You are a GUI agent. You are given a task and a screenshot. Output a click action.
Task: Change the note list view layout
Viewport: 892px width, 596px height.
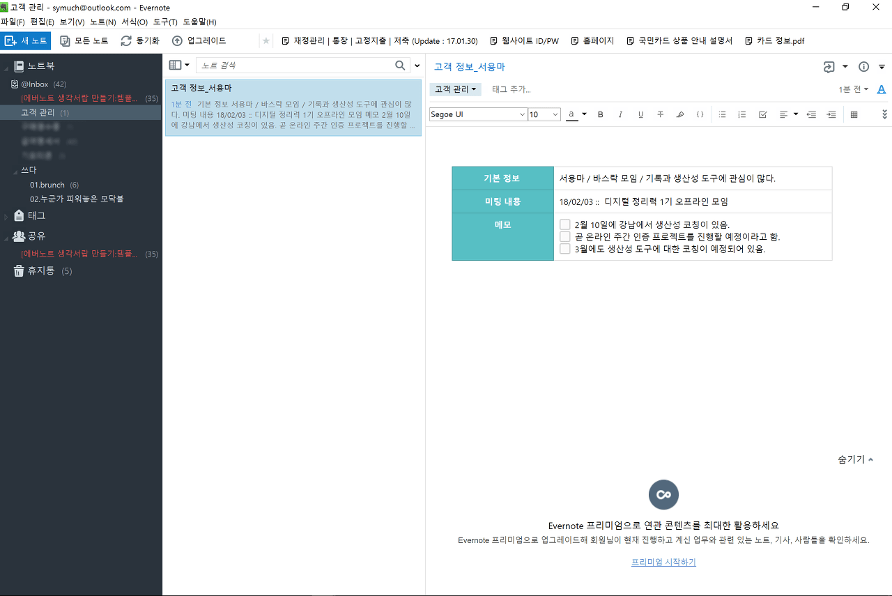pyautogui.click(x=179, y=65)
